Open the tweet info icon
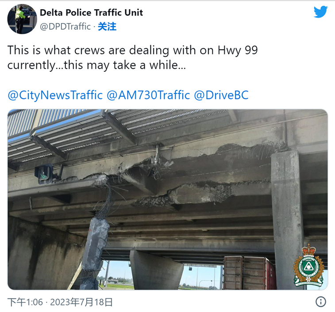This screenshot has height=312, width=335. click(321, 302)
